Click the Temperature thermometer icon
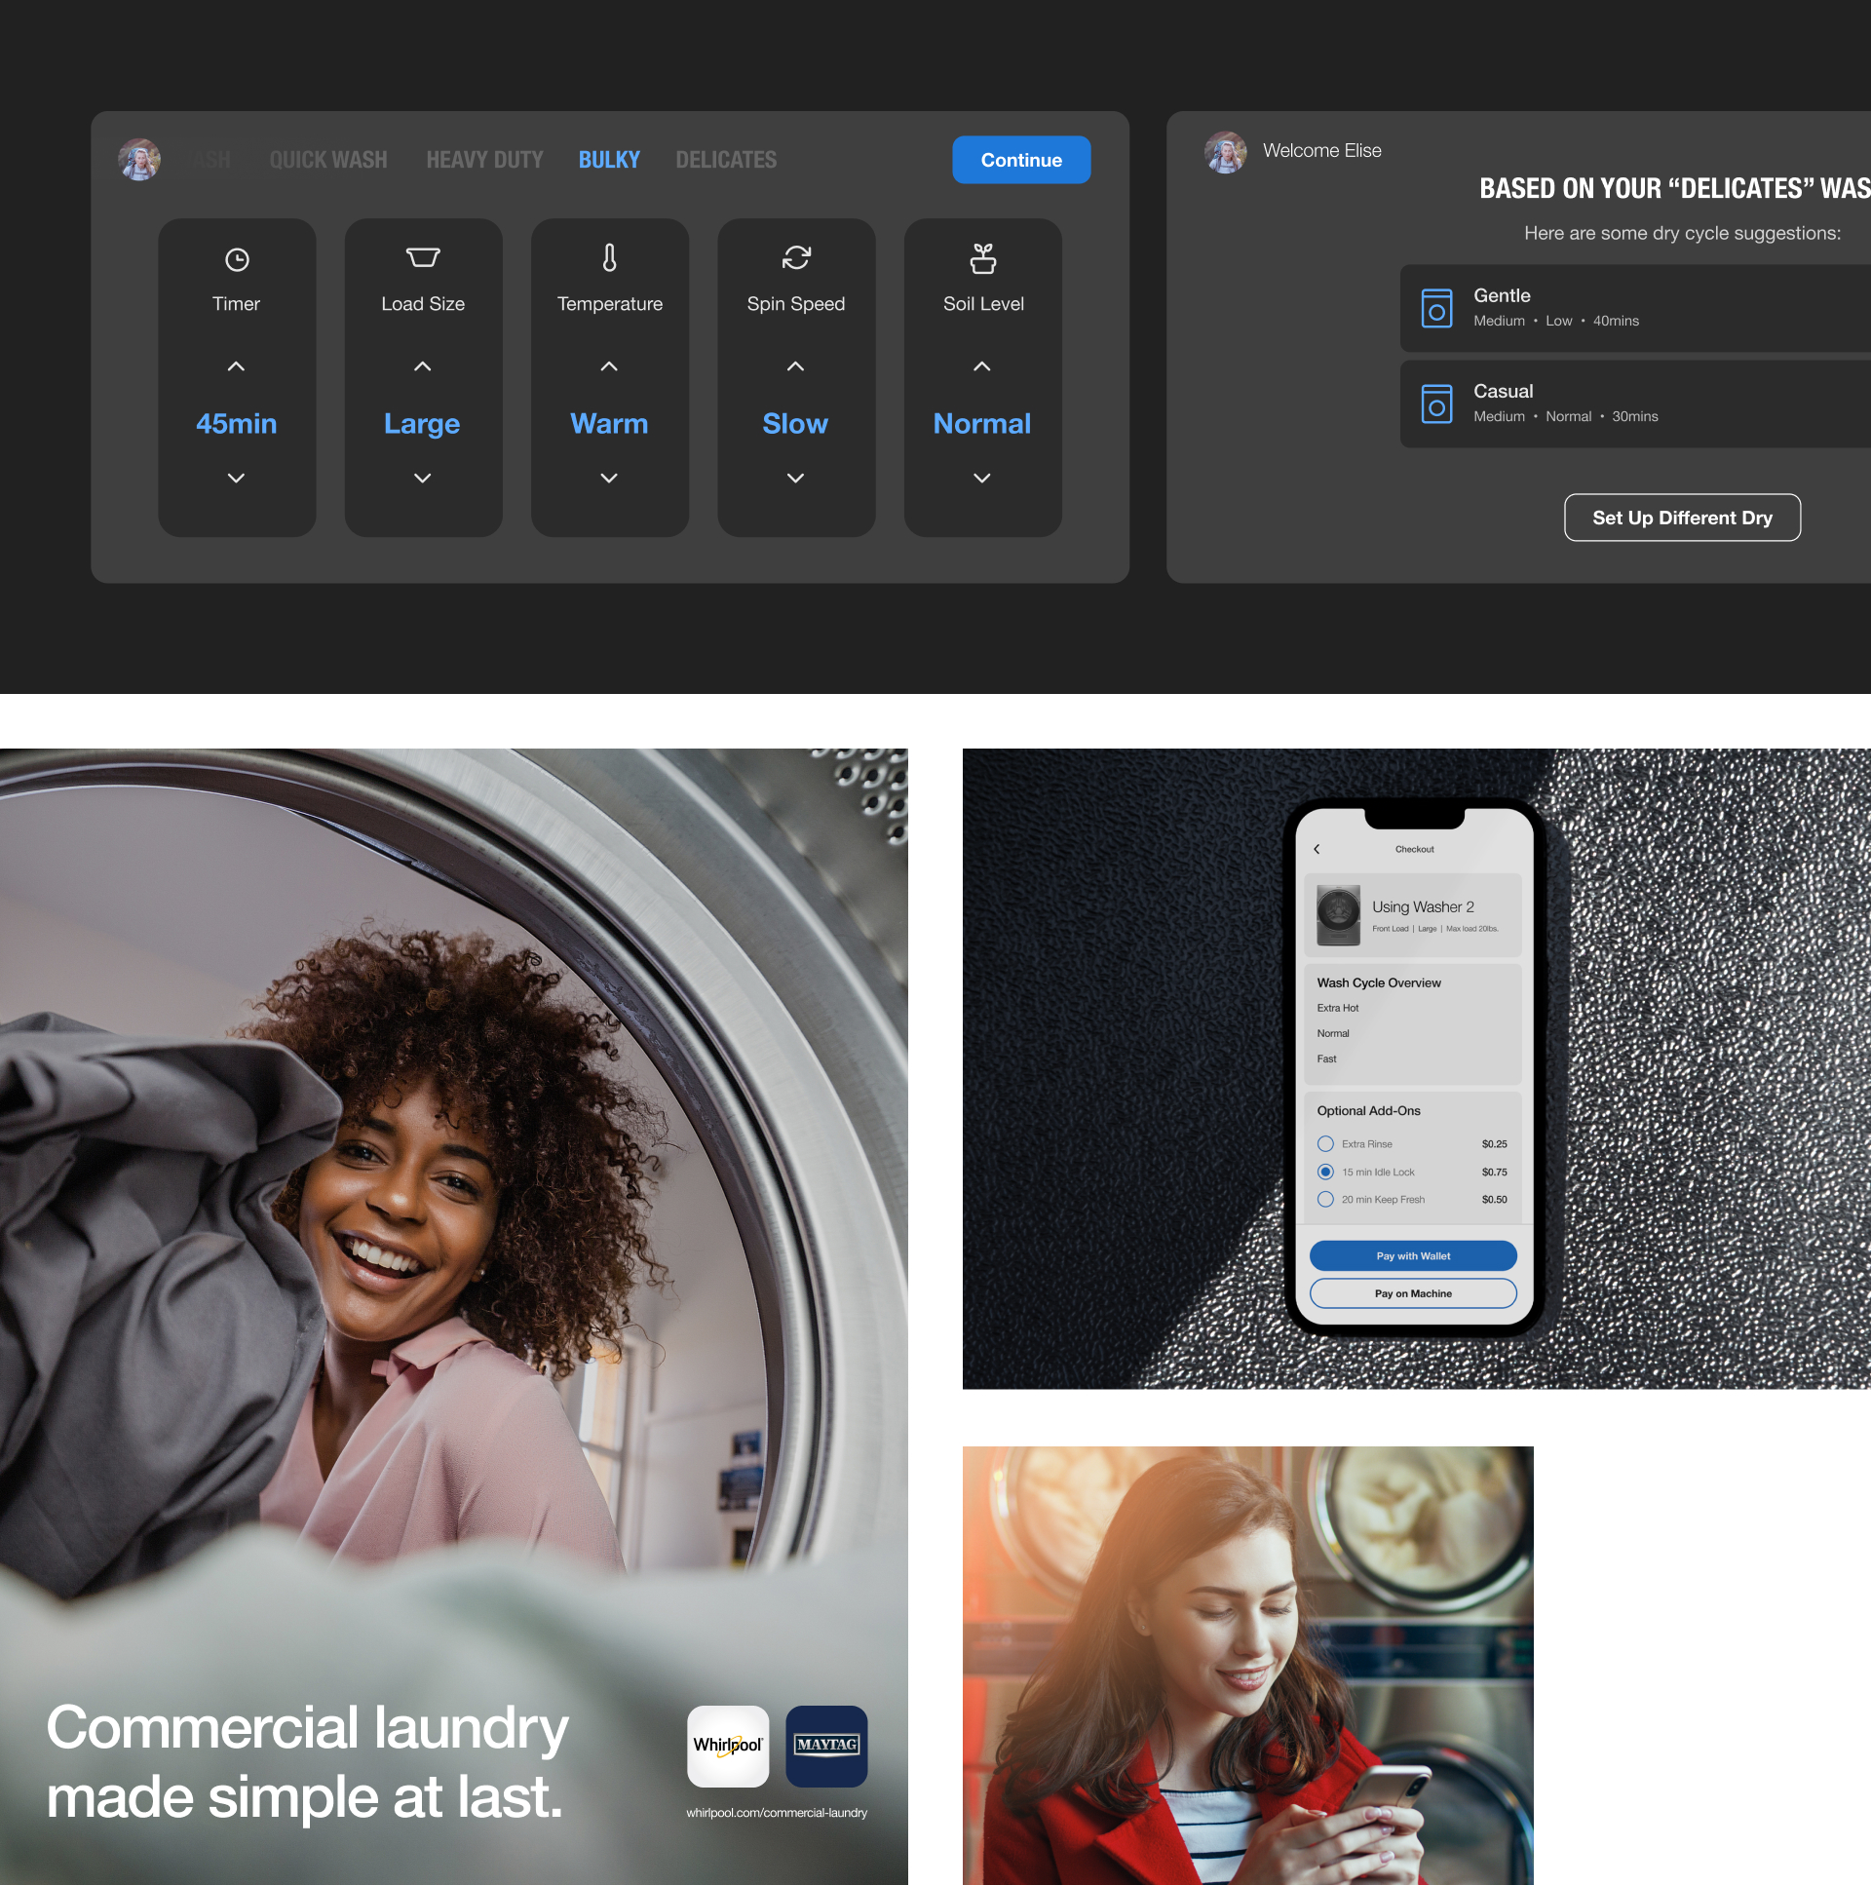The width and height of the screenshot is (1871, 1885). point(610,257)
